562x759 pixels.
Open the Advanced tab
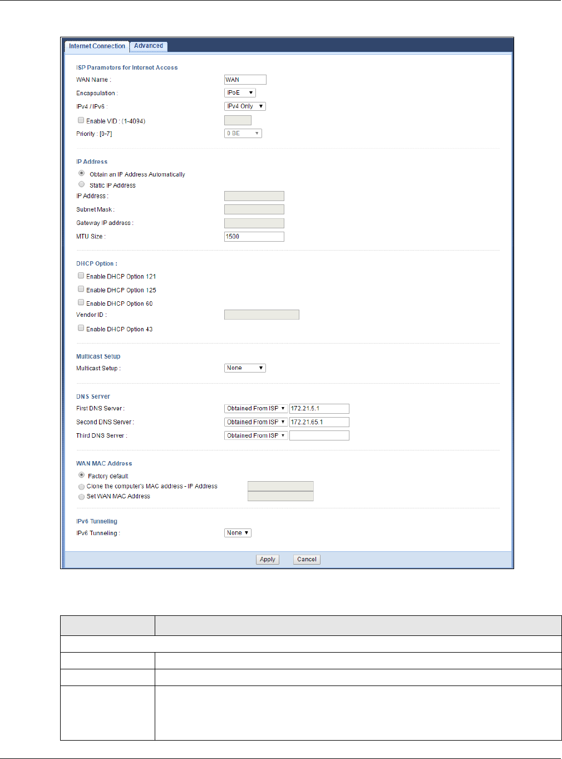tap(149, 46)
